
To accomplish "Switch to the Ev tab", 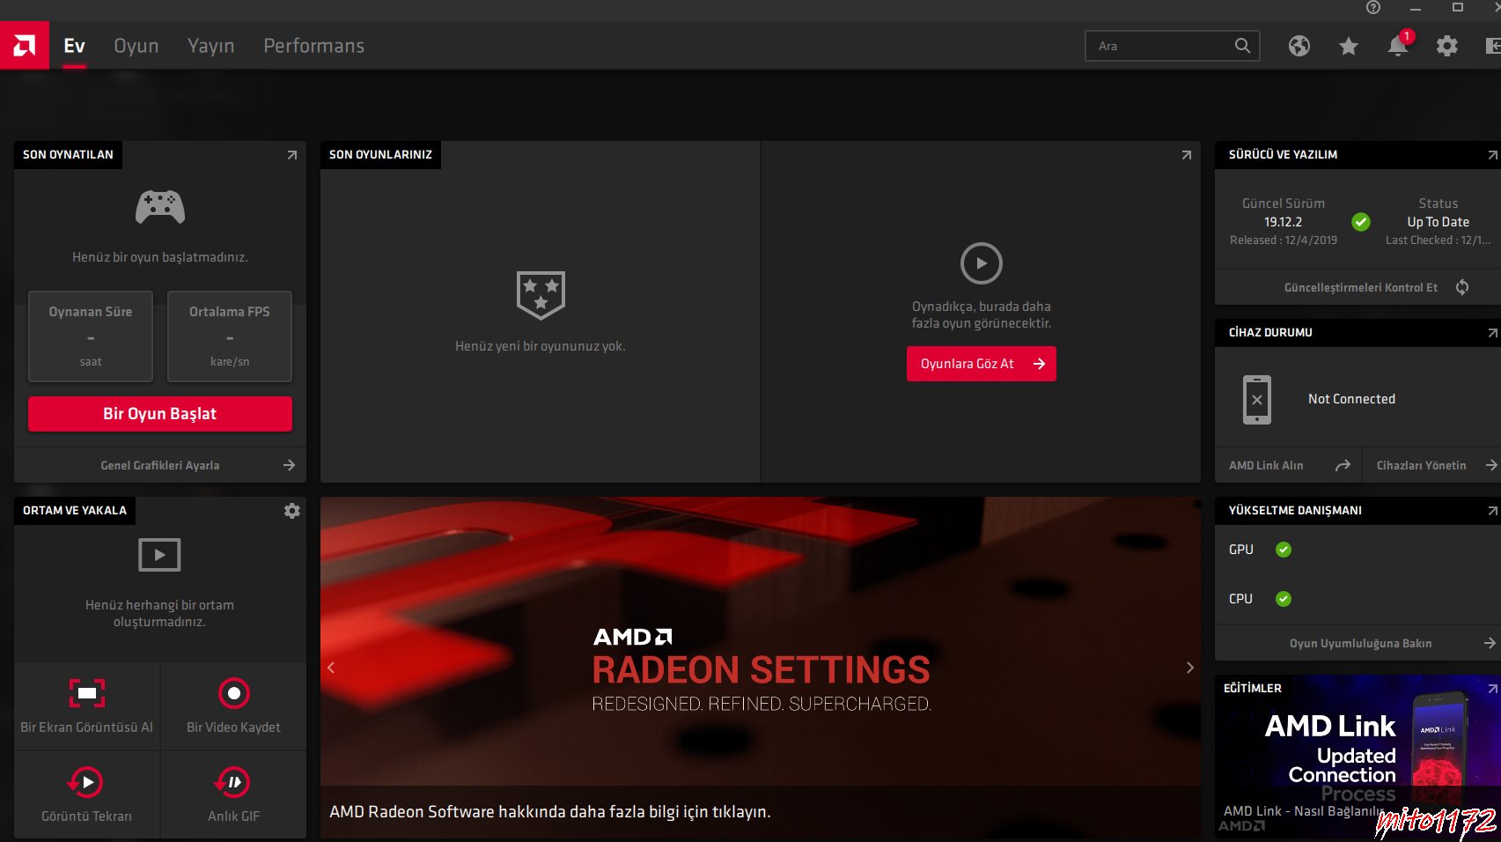I will 74,46.
